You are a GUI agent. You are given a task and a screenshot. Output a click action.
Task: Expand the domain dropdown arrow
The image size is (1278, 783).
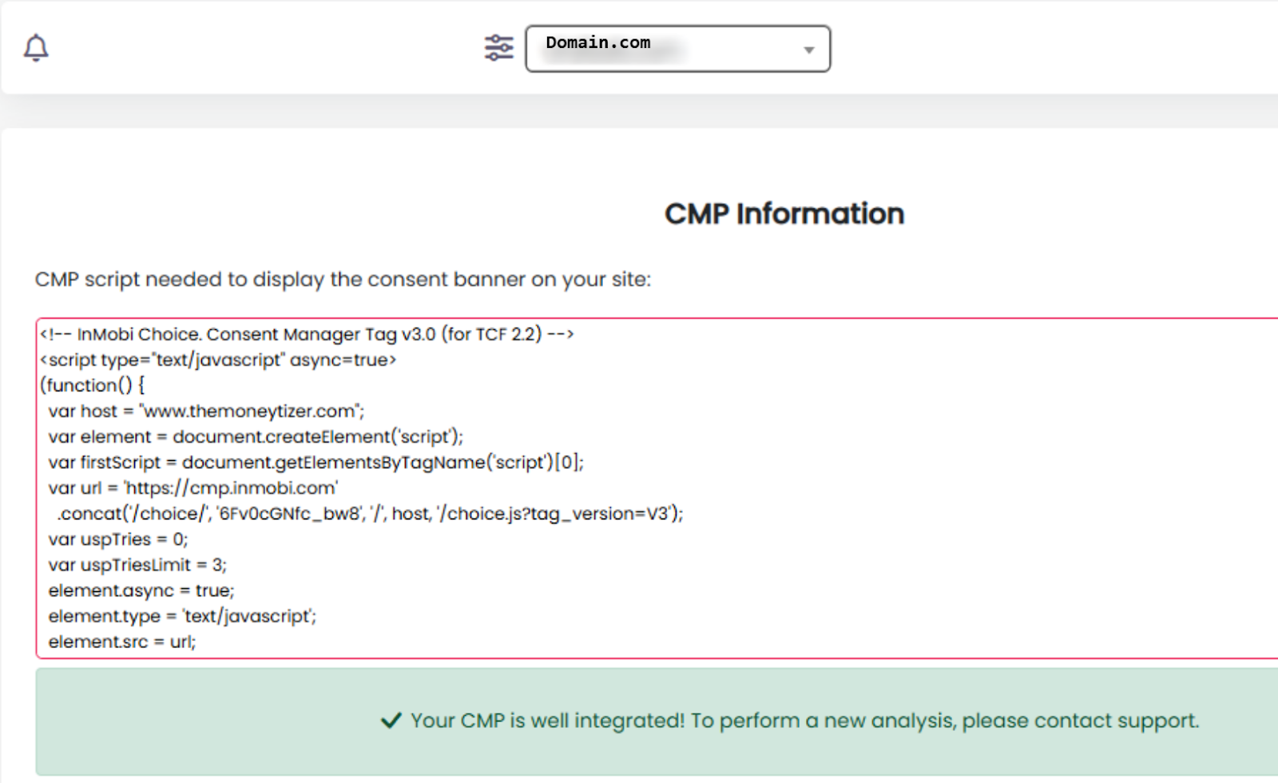tap(808, 50)
